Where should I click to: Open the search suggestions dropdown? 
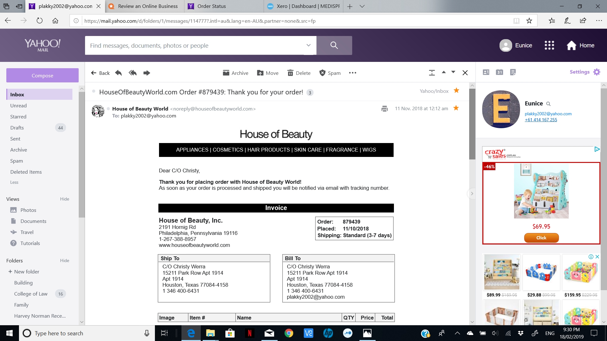coord(308,45)
